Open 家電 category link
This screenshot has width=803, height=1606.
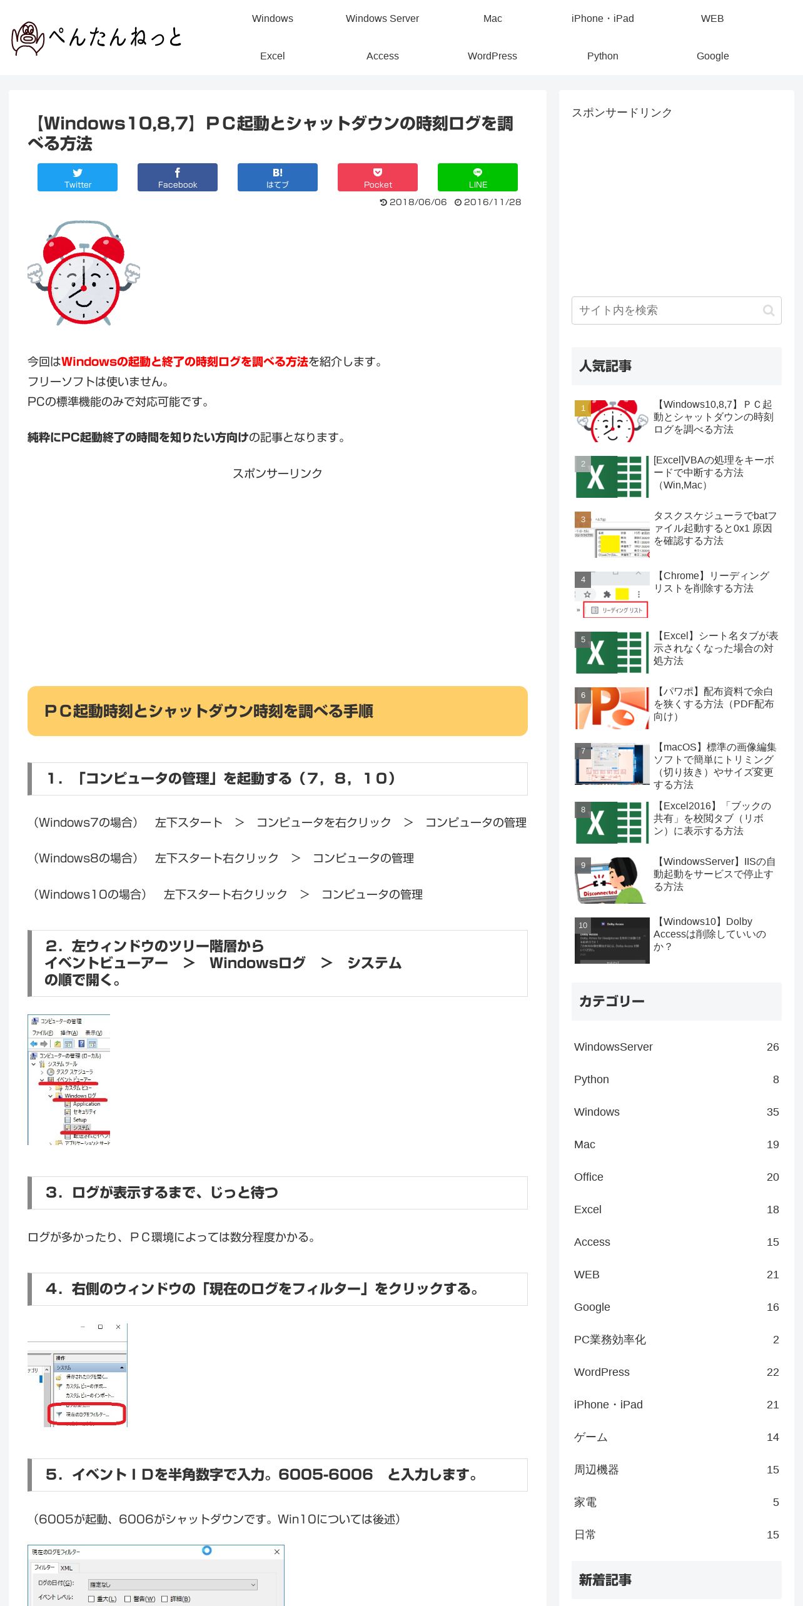tap(677, 1502)
